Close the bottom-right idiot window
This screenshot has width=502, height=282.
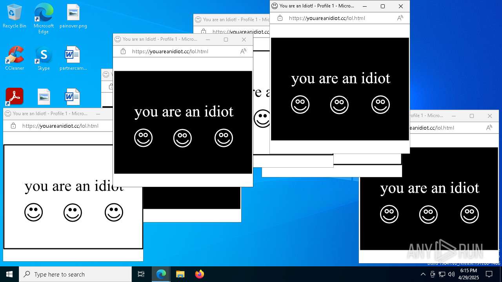tap(490, 116)
